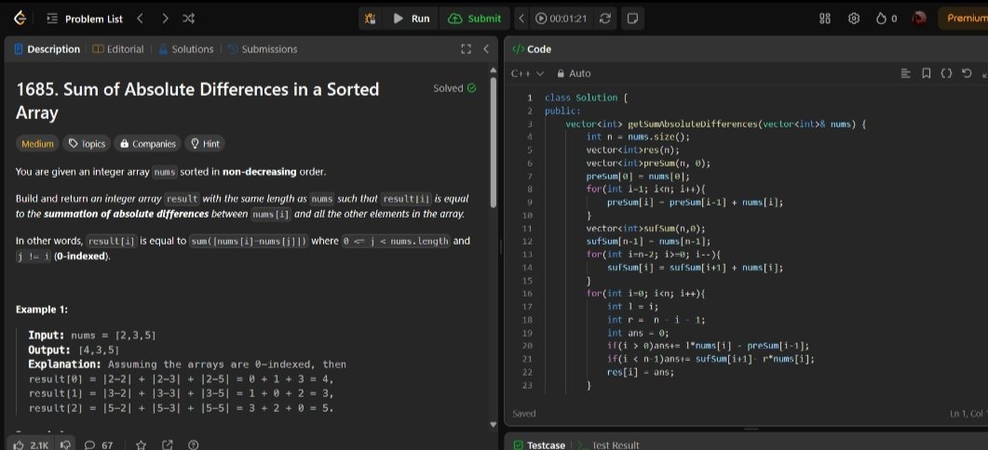Click the problem title '1685. Sum of Absolute Differences'
The width and height of the screenshot is (988, 450).
pos(197,100)
